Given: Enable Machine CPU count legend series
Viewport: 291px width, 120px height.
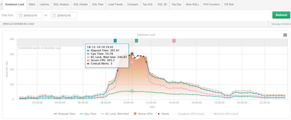Looking at the screenshot, I should [224, 114].
